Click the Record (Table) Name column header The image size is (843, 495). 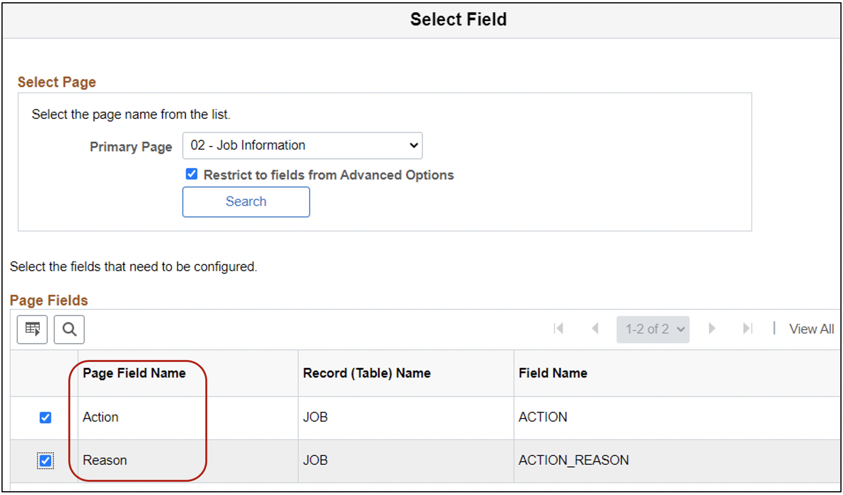point(366,373)
